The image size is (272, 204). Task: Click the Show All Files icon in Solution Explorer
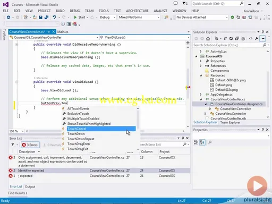pyautogui.click(x=243, y=38)
